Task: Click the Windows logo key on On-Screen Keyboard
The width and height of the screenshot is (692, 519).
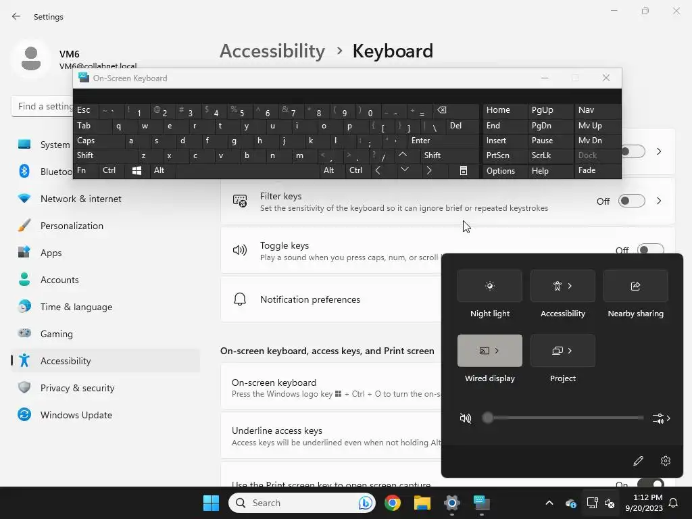Action: coord(137,171)
